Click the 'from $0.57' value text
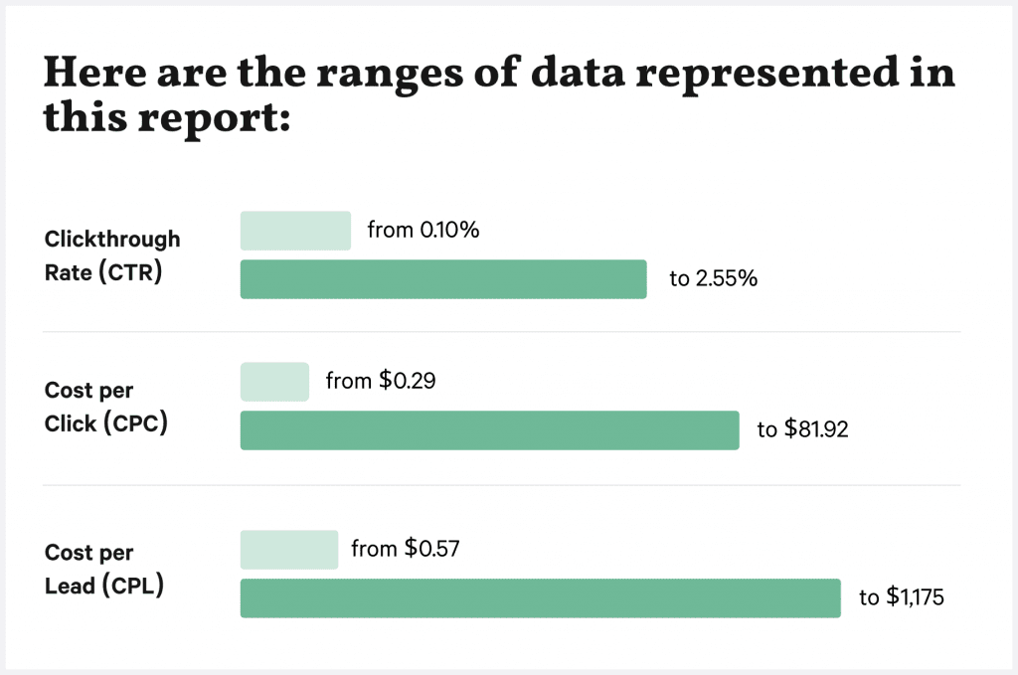This screenshot has width=1018, height=675. click(405, 549)
